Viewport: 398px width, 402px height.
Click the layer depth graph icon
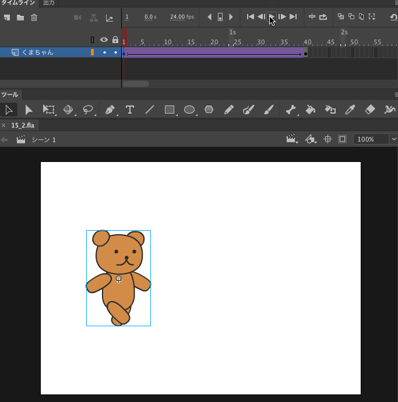[109, 18]
